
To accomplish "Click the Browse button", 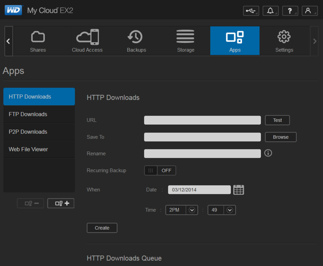I will coord(280,137).
